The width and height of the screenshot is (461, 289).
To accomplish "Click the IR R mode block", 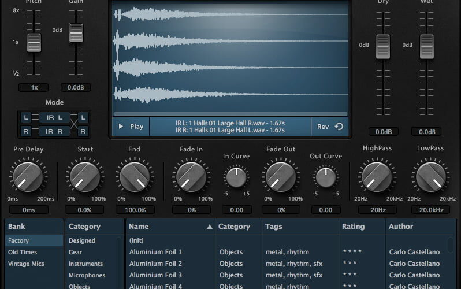I will click(x=54, y=131).
